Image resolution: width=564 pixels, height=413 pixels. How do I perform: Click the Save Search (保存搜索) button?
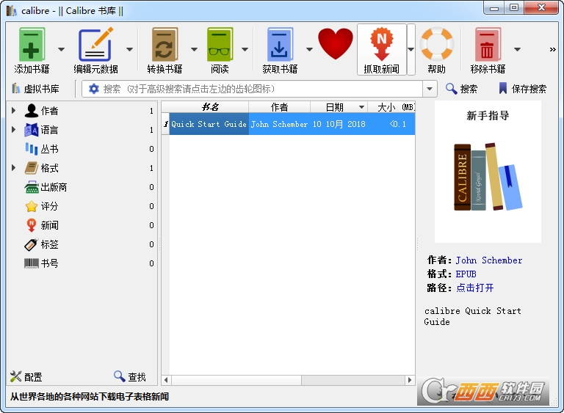pyautogui.click(x=523, y=89)
